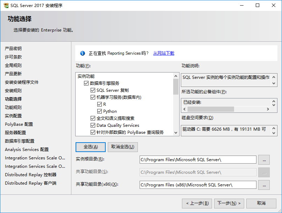Click the blue info icon beside Reporting Services
The width and height of the screenshot is (282, 213).
[83, 53]
